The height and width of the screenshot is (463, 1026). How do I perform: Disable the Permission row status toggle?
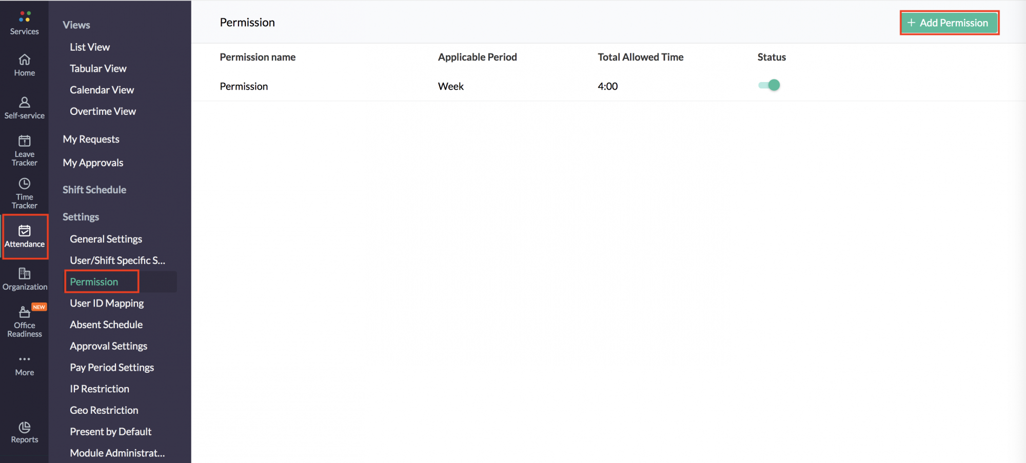pyautogui.click(x=769, y=85)
